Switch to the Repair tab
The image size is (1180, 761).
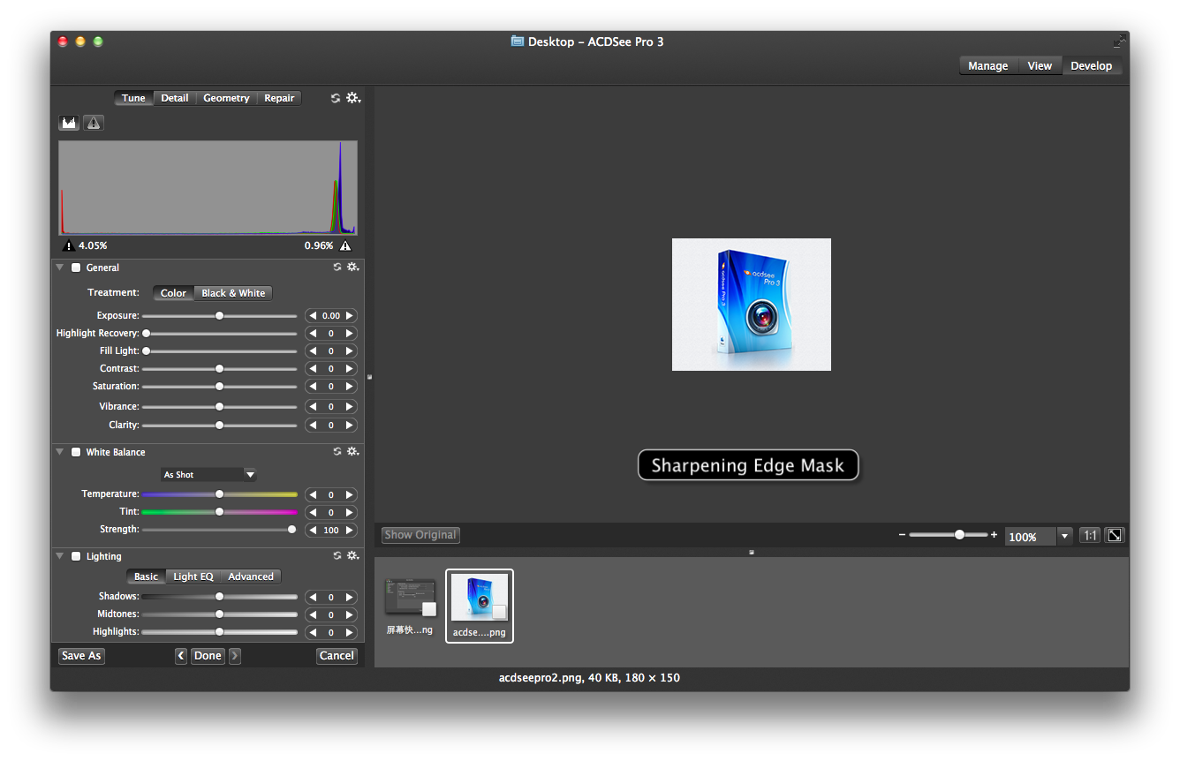(279, 98)
